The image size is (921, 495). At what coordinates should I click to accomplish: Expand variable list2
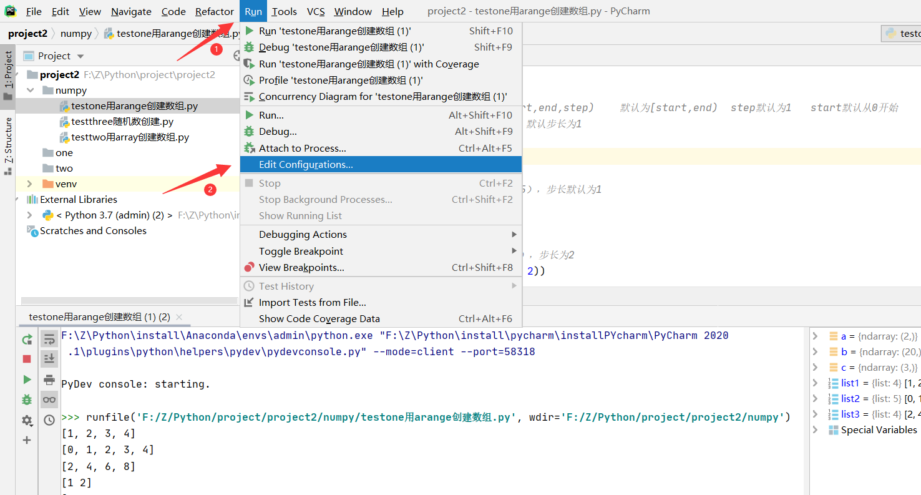click(815, 398)
